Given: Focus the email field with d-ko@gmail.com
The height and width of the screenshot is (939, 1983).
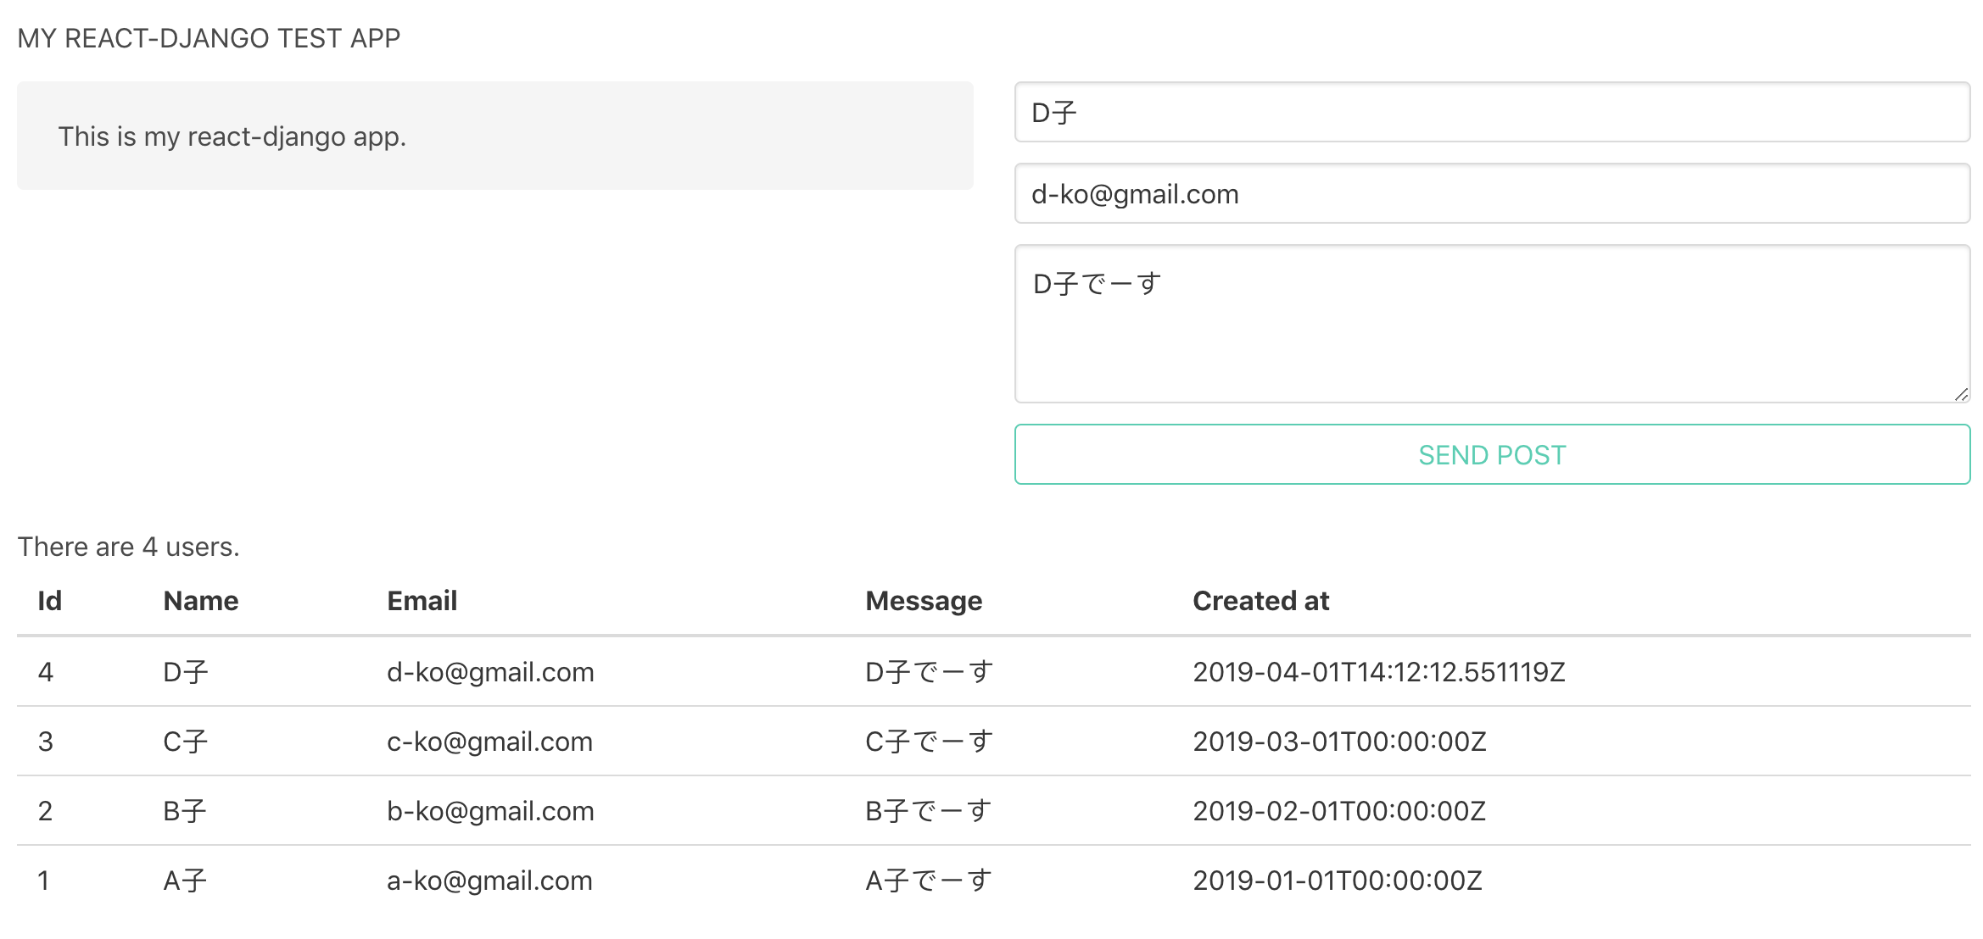Looking at the screenshot, I should (x=1491, y=194).
